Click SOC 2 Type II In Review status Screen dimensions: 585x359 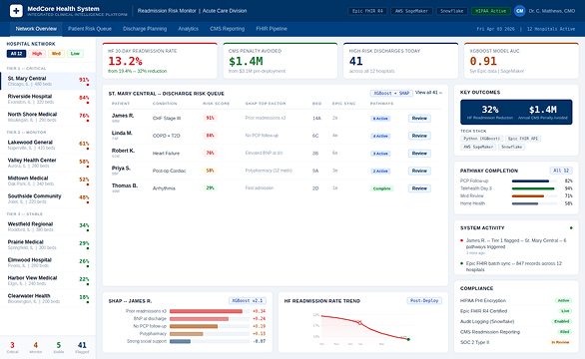tap(560, 342)
